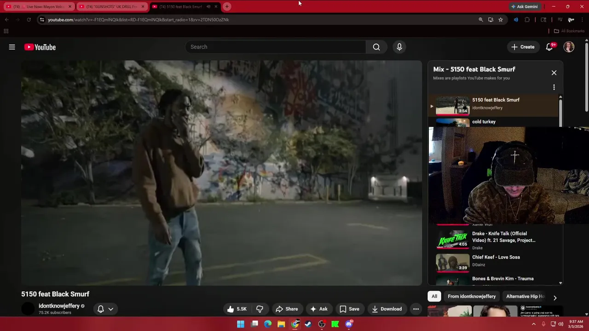Screen dimensions: 589x331
Task: Select the address bar URL
Action: click(x=138, y=20)
